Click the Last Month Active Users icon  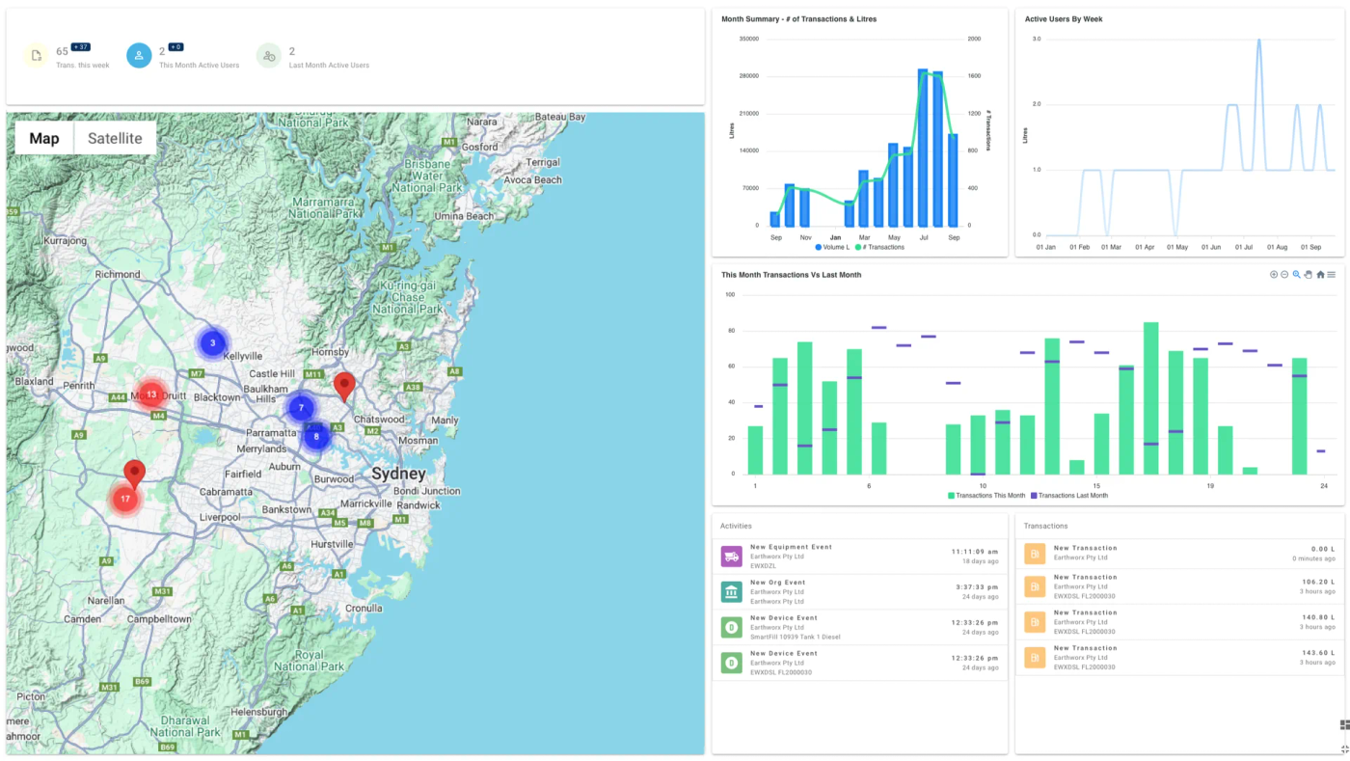(269, 56)
